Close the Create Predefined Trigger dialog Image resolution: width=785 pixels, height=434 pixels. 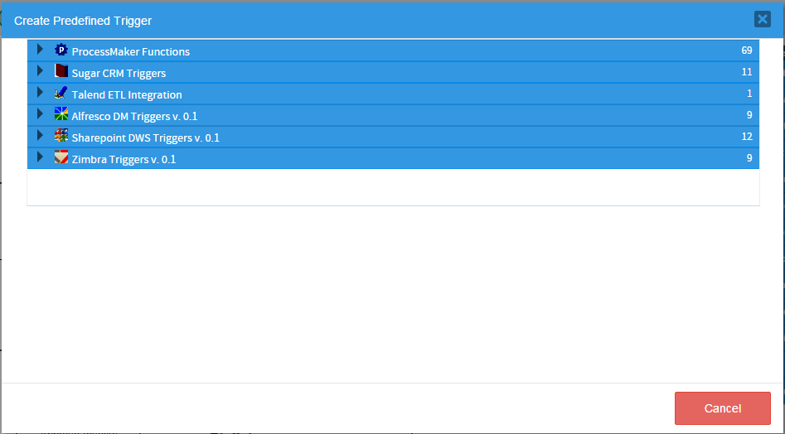click(762, 20)
